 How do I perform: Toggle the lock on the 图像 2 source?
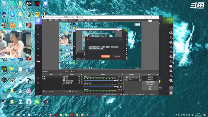82,77
